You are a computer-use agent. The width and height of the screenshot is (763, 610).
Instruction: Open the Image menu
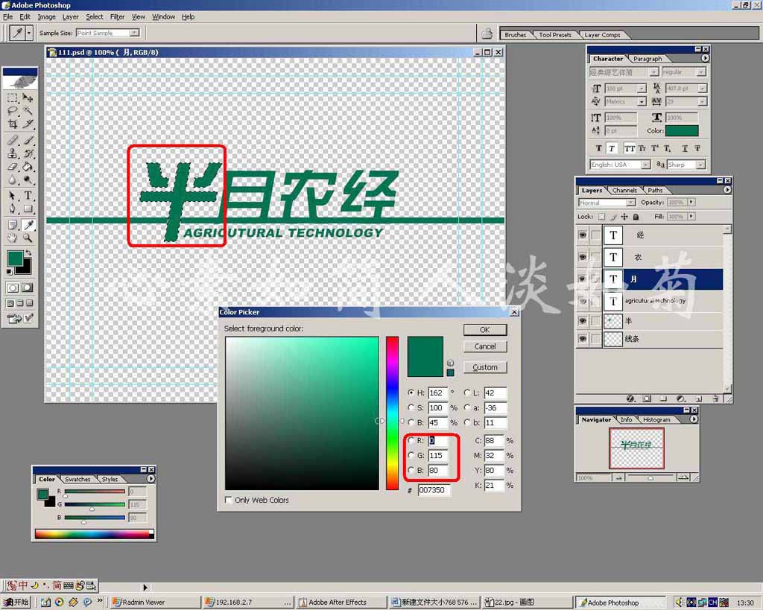(47, 16)
